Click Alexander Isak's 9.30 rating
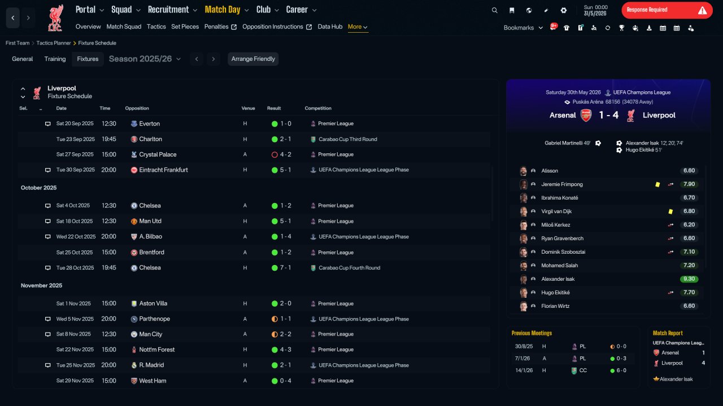The image size is (723, 406). coord(689,279)
